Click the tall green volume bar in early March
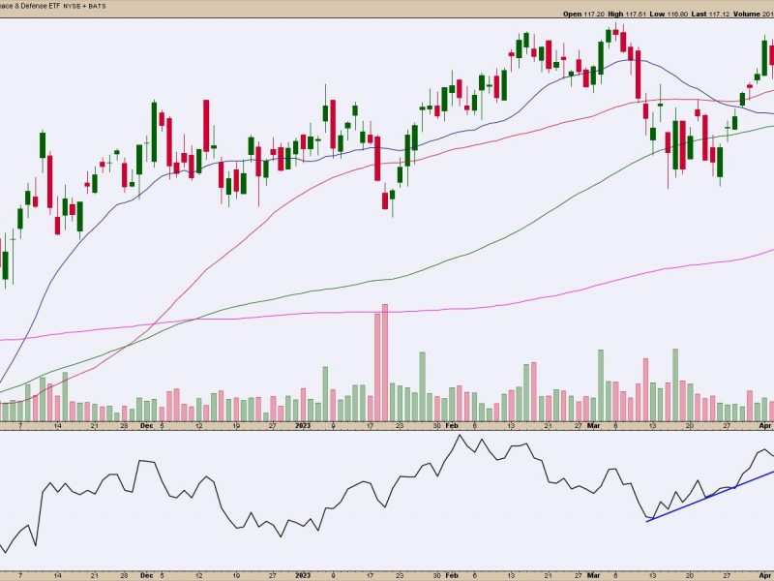 coord(601,385)
